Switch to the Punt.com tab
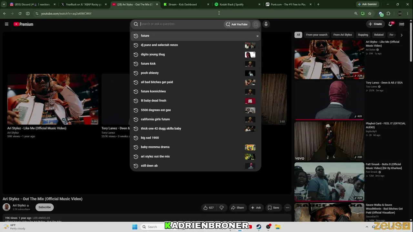Image resolution: width=413 pixels, height=232 pixels. pyautogui.click(x=289, y=5)
